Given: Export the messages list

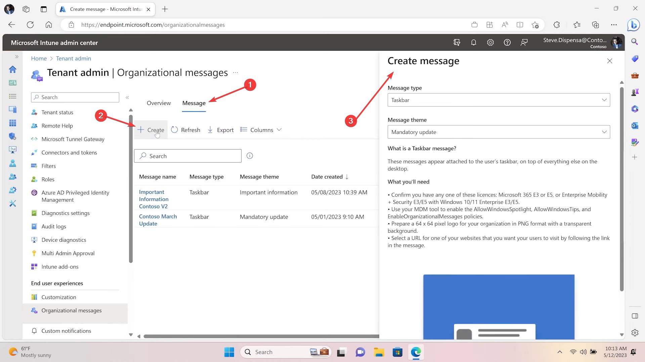Looking at the screenshot, I should pyautogui.click(x=221, y=130).
